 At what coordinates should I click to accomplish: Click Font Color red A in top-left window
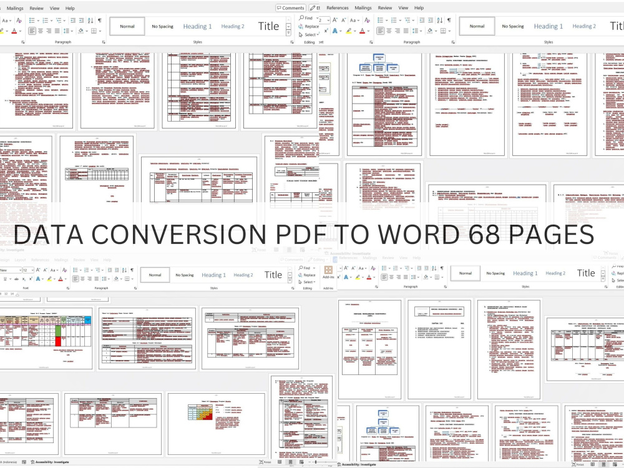[x=15, y=31]
